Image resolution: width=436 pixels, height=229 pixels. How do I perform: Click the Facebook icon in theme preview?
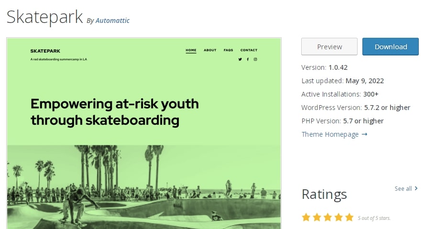tap(248, 59)
